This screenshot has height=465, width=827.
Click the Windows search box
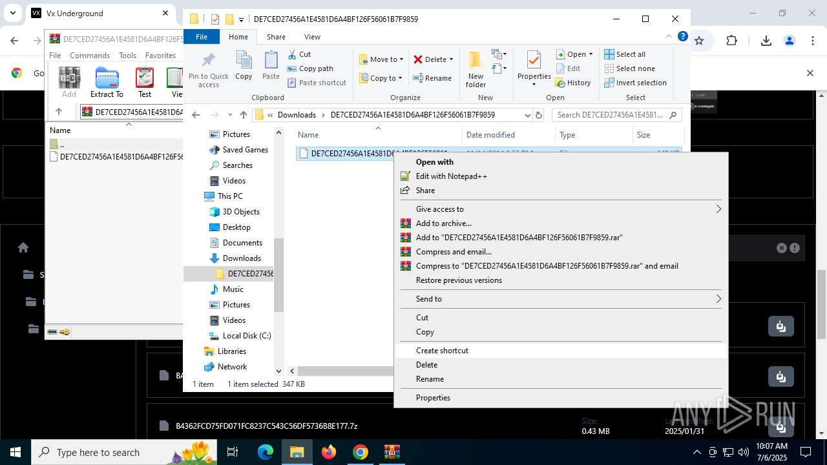(124, 452)
